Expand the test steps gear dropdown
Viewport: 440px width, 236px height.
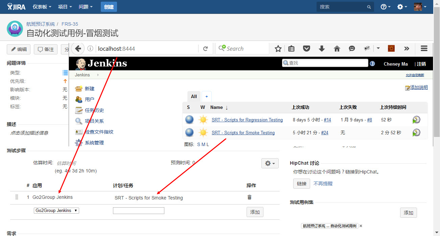pyautogui.click(x=270, y=163)
